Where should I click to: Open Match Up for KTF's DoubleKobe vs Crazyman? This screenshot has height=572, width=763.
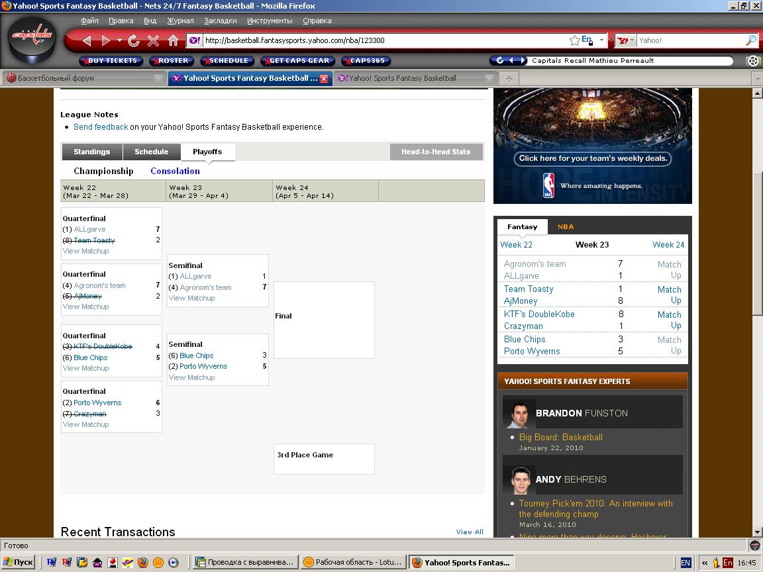click(670, 320)
